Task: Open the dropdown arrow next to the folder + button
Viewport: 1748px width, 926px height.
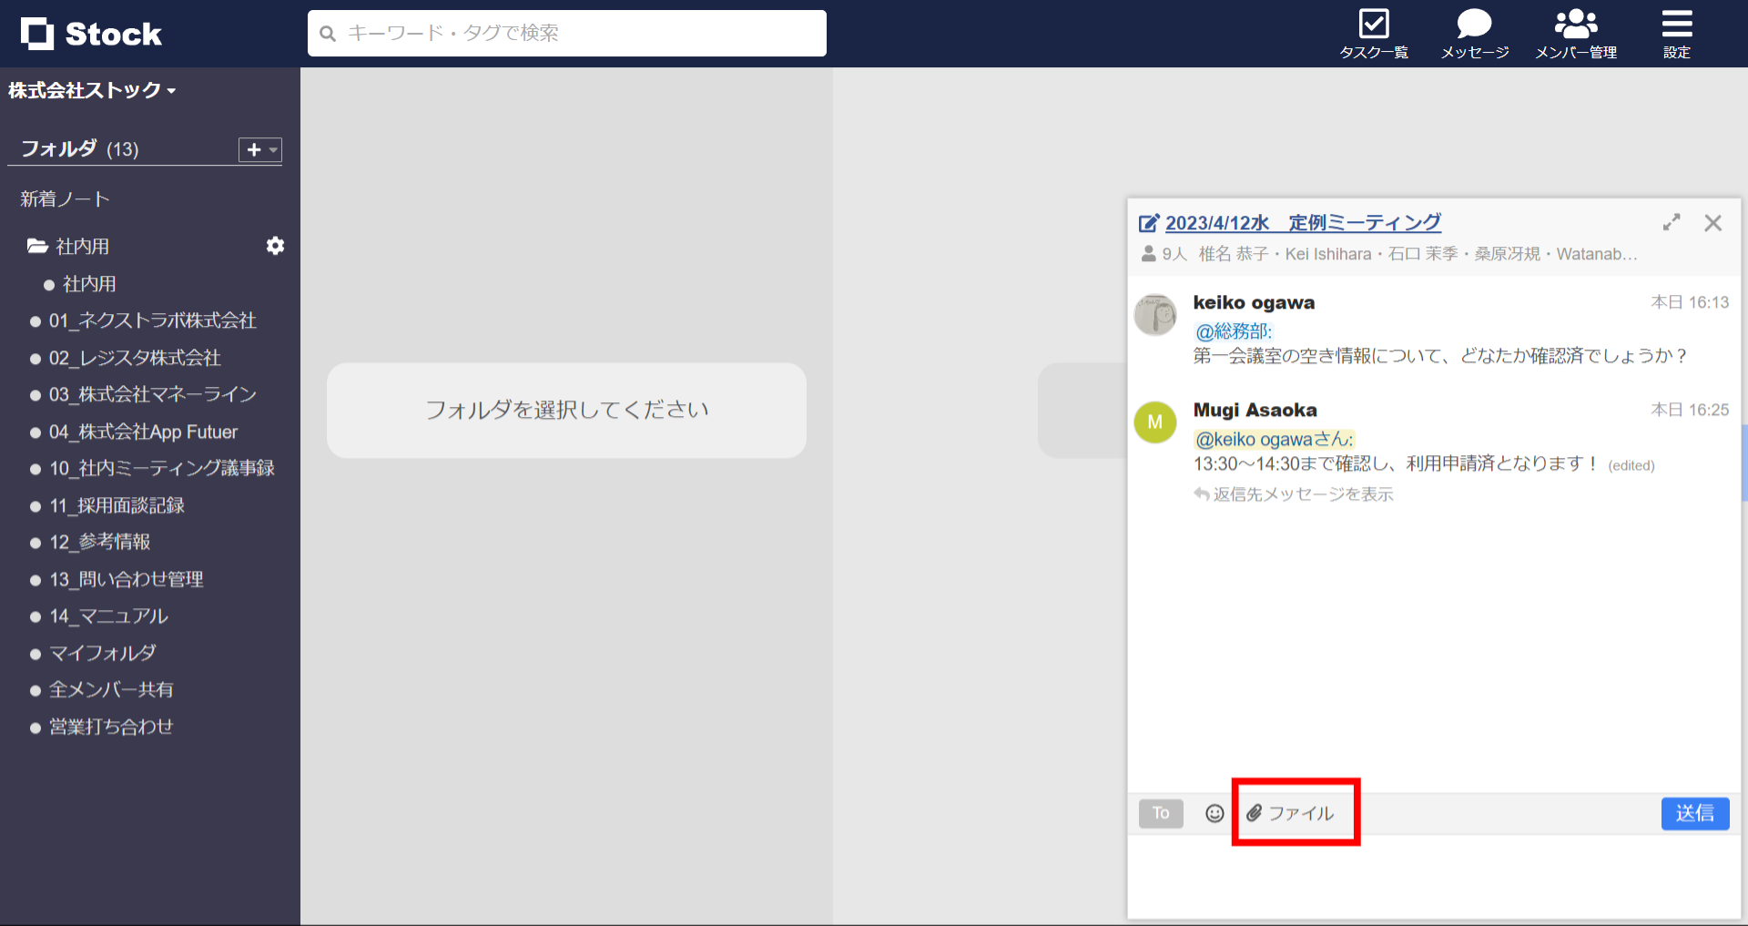Action: [x=271, y=150]
